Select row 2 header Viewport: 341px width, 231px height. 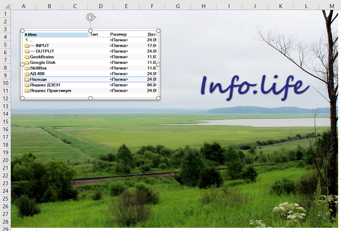point(5,21)
